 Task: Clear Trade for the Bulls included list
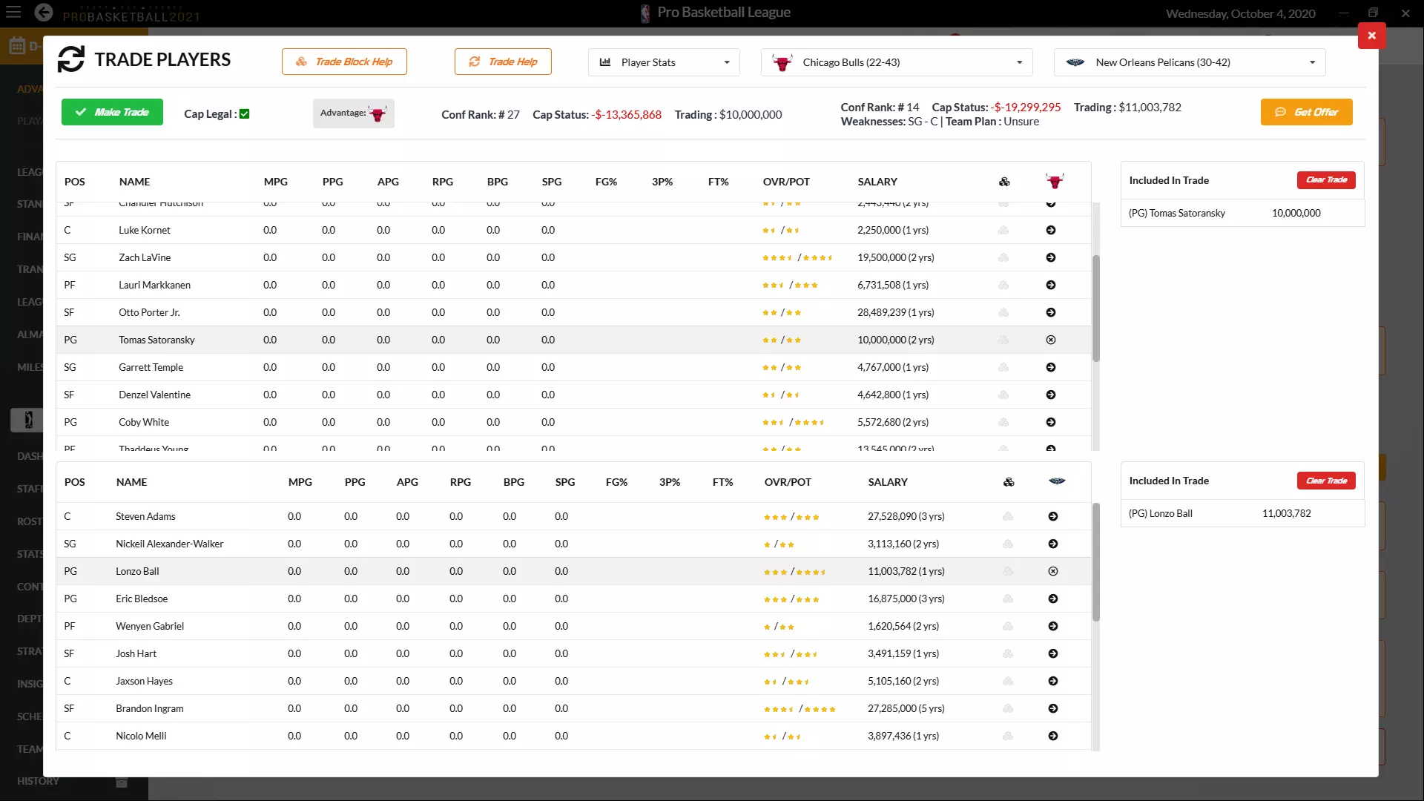click(1326, 180)
